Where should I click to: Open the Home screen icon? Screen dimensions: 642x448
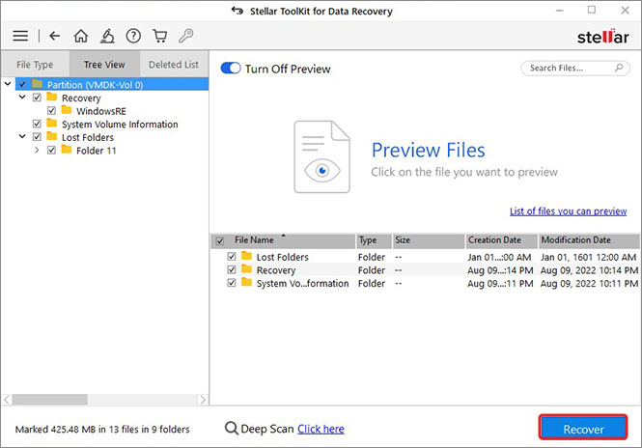81,36
